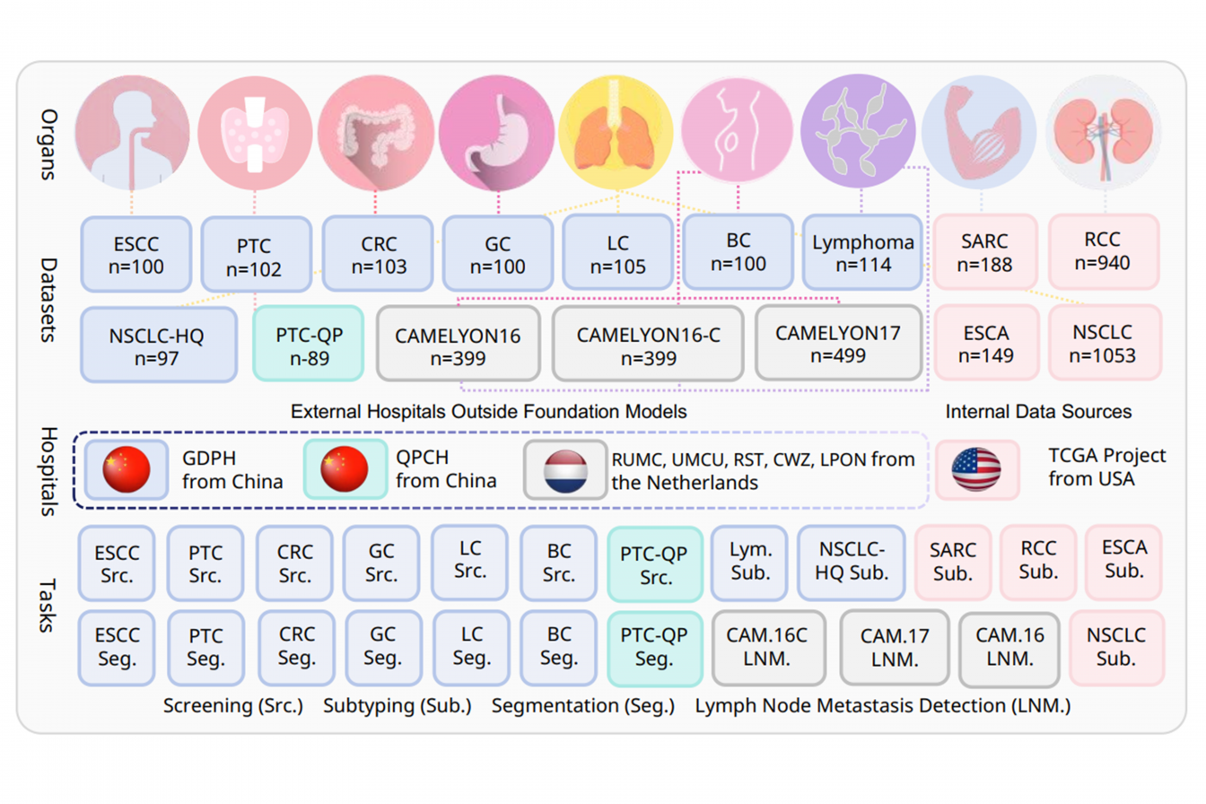The height and width of the screenshot is (804, 1206).
Task: Select the breast organ icon
Action: pyautogui.click(x=737, y=133)
